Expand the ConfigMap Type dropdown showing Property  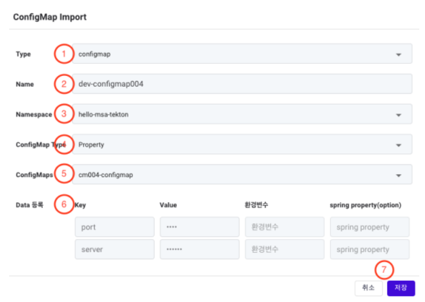242,144
